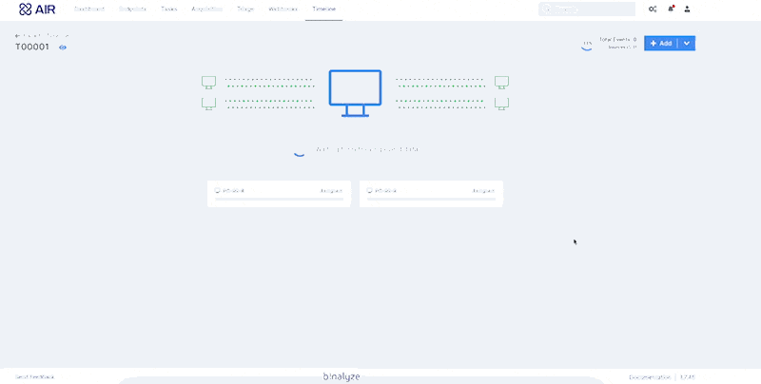Viewport: 761px width, 384px height.
Task: Open the Dashboard tab
Action: [x=89, y=9]
